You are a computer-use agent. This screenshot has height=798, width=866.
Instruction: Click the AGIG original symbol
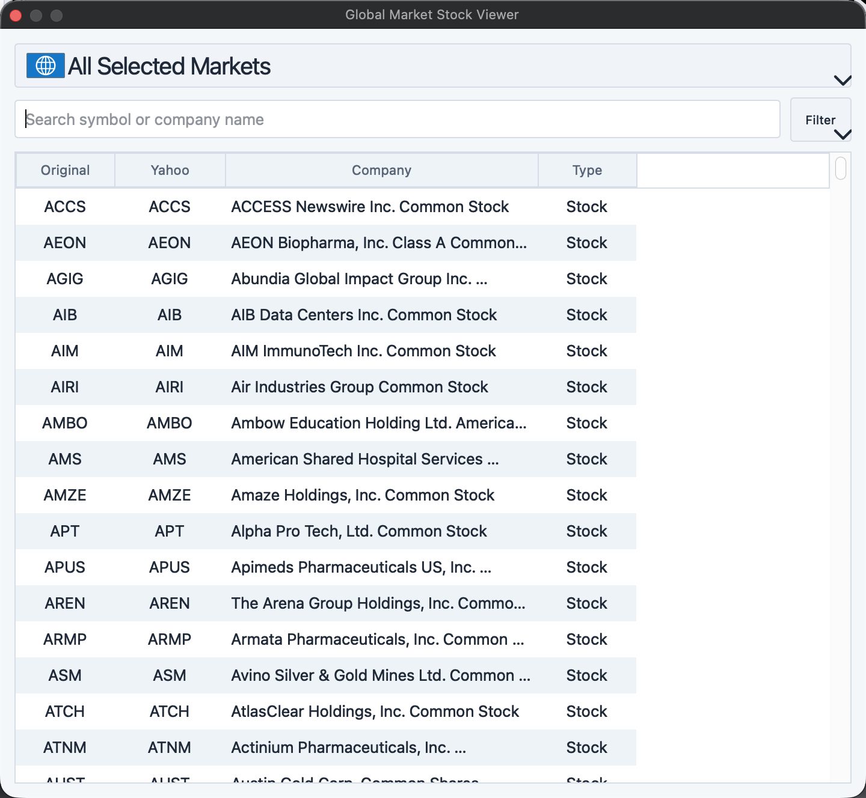pos(65,279)
